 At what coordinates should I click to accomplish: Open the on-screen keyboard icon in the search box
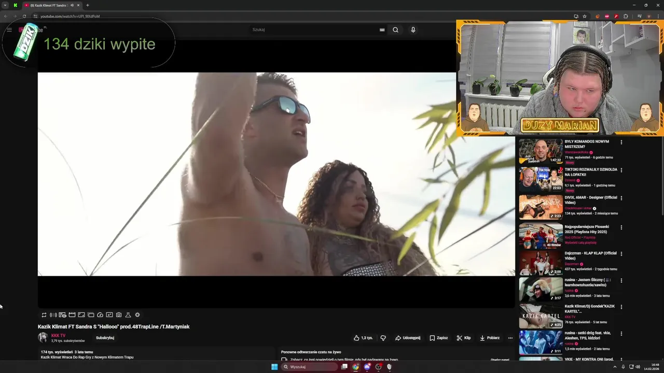tap(382, 30)
